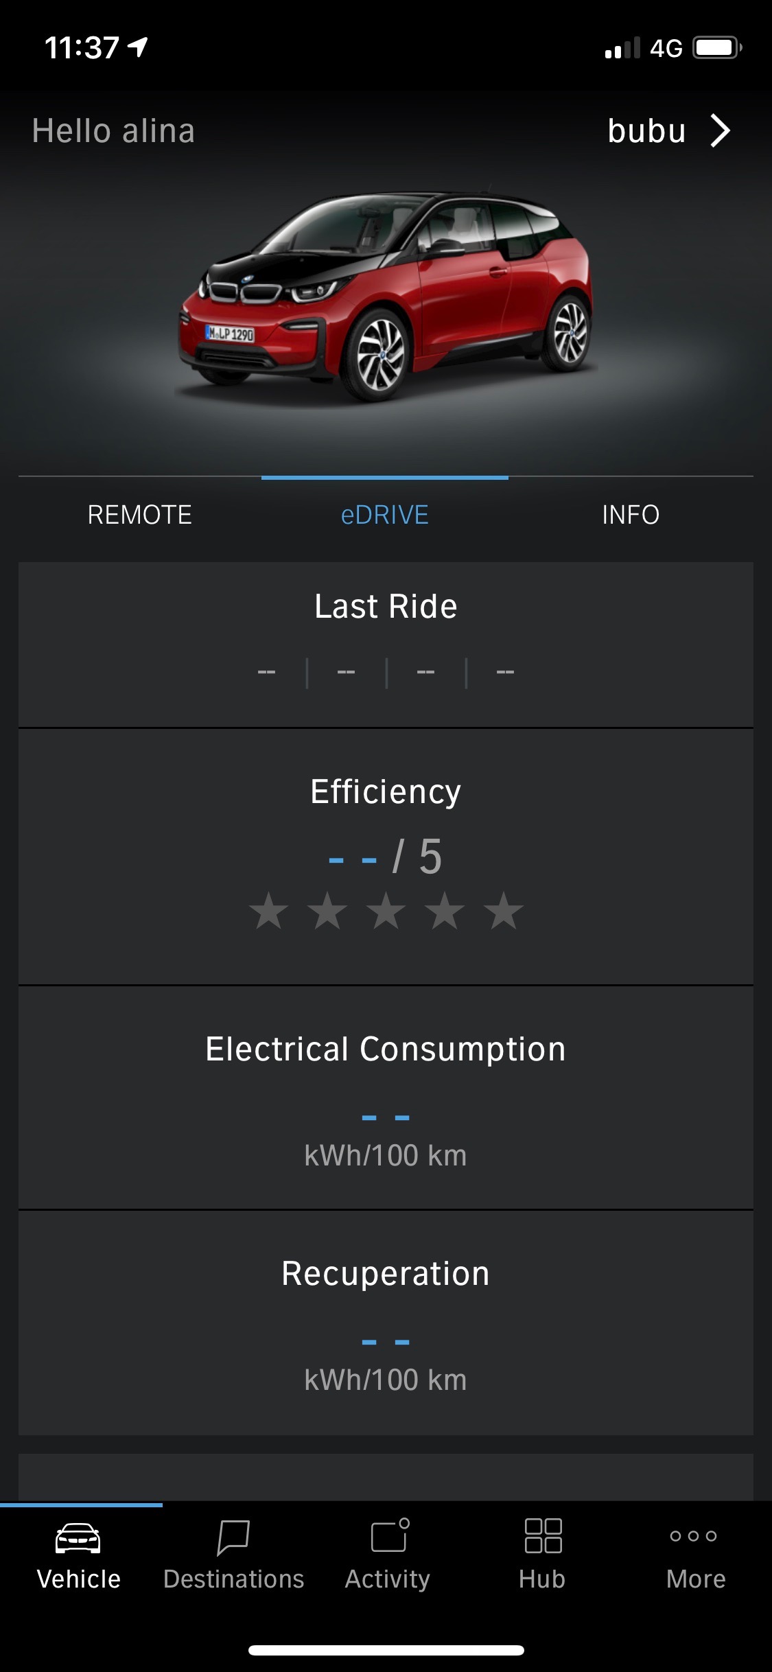
Task: Switch to the REMOTE tab
Action: coord(139,515)
